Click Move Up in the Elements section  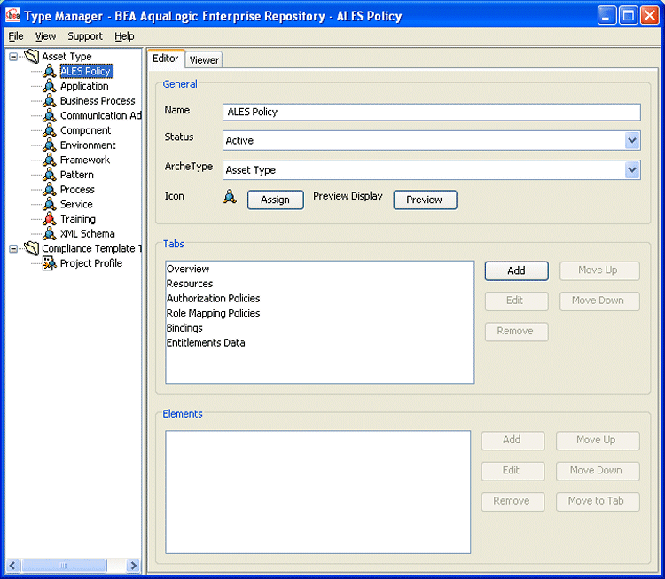(x=597, y=441)
